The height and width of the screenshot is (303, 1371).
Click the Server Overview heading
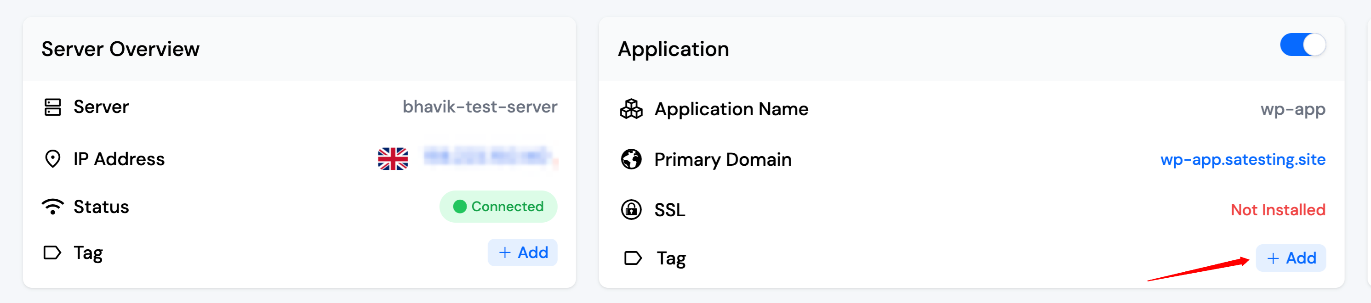[x=120, y=49]
